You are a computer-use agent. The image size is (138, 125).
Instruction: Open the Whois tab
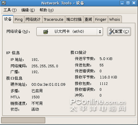click(115, 19)
